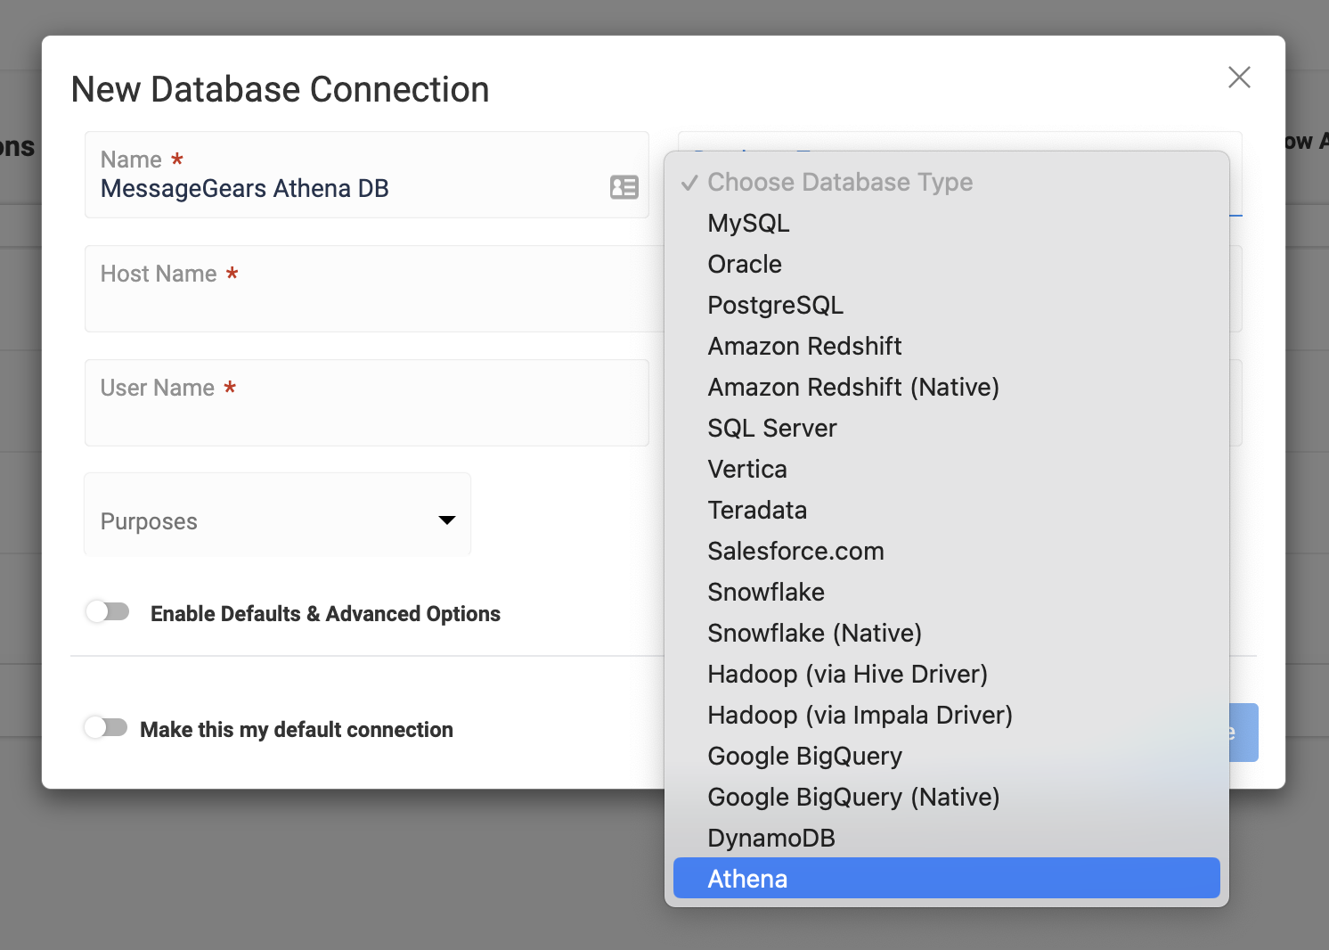This screenshot has height=950, width=1329.
Task: Close the New Database Connection dialog
Action: 1239,78
